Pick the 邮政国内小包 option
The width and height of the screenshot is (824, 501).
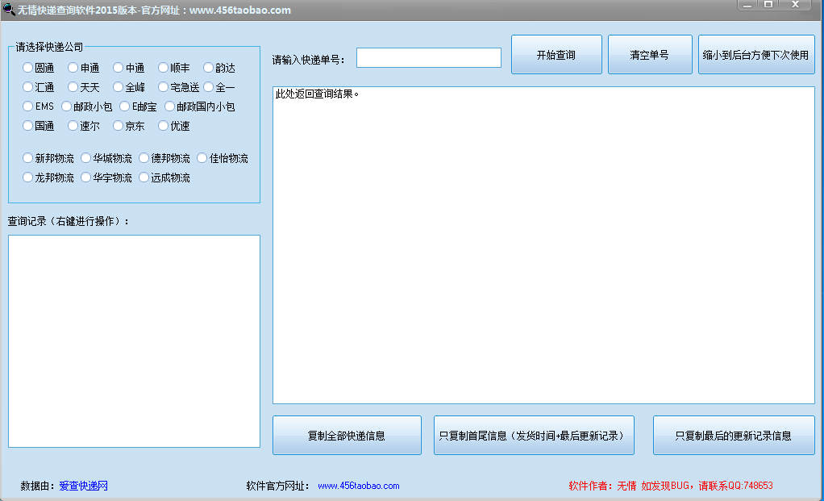point(170,106)
